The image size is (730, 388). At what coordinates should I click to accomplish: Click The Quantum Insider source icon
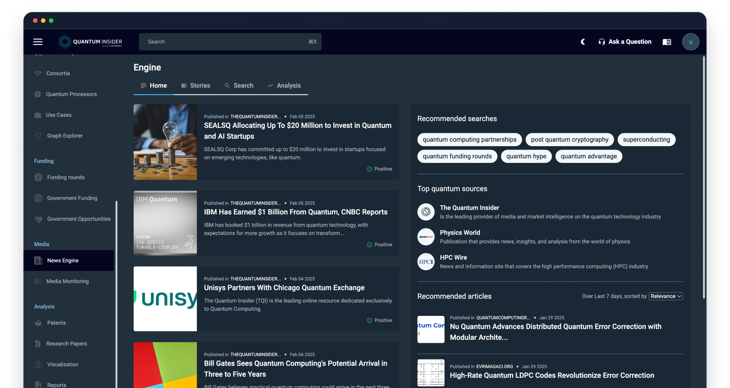coord(426,212)
